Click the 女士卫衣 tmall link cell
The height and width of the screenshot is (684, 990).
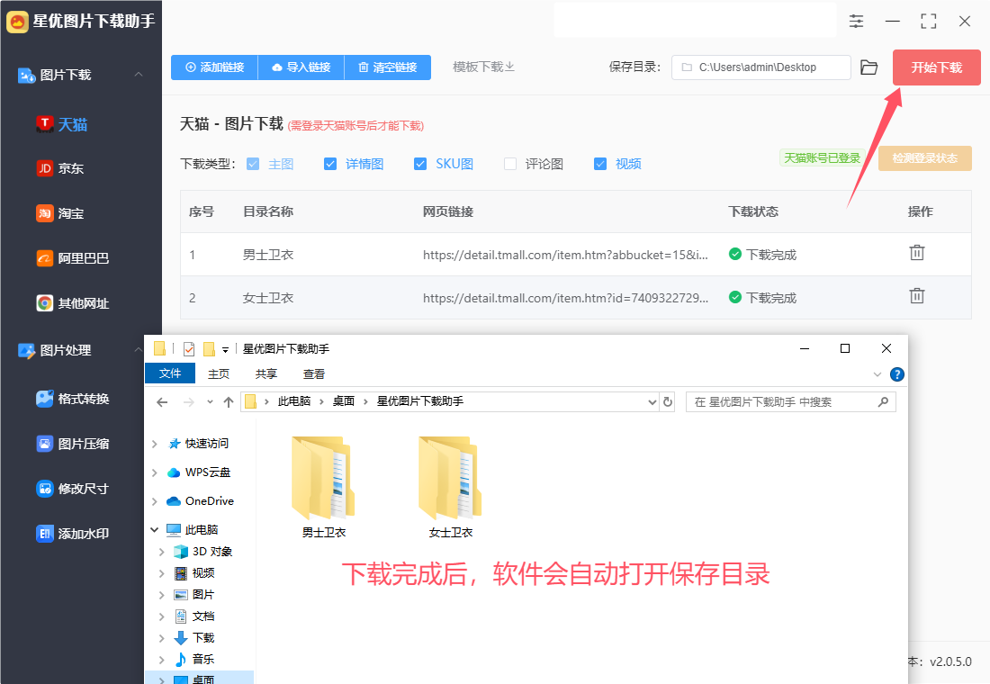tap(566, 298)
